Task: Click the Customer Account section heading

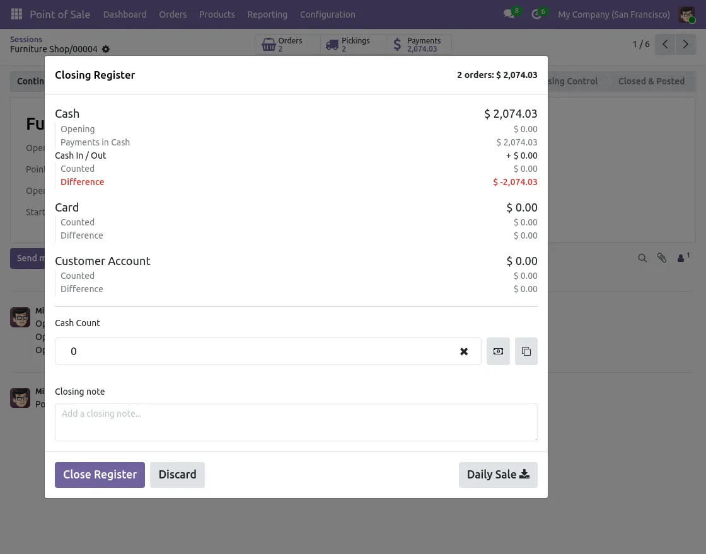Action: point(103,261)
